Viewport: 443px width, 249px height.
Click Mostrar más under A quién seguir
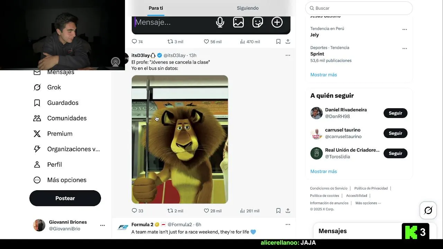(x=324, y=172)
